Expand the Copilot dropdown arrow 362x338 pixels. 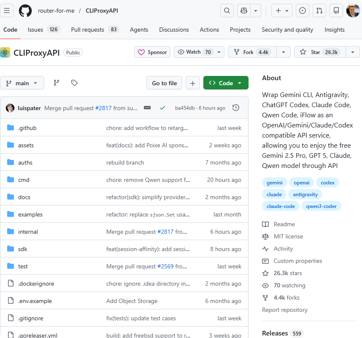point(256,11)
